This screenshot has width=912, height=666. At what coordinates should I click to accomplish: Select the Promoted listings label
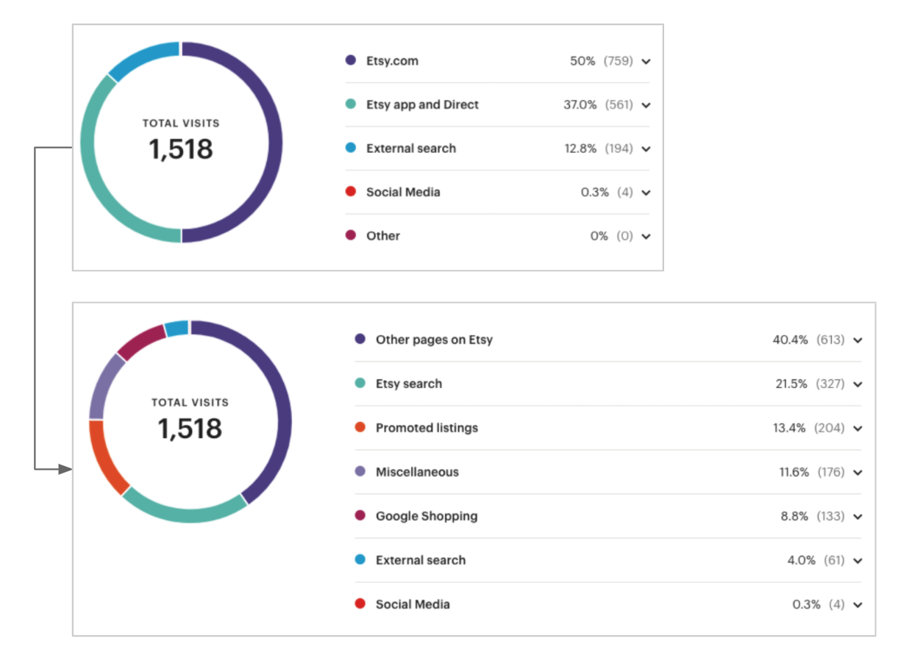(427, 428)
